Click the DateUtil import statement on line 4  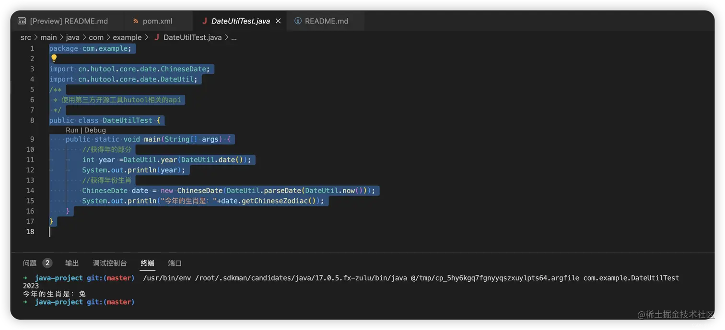point(123,80)
